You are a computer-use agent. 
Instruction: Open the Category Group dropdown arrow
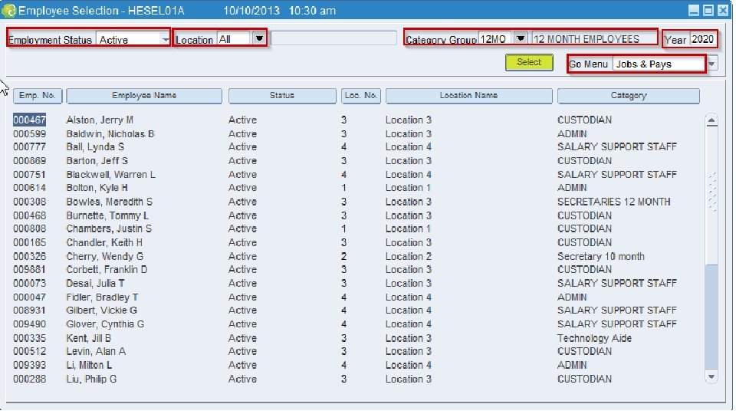[x=521, y=38]
